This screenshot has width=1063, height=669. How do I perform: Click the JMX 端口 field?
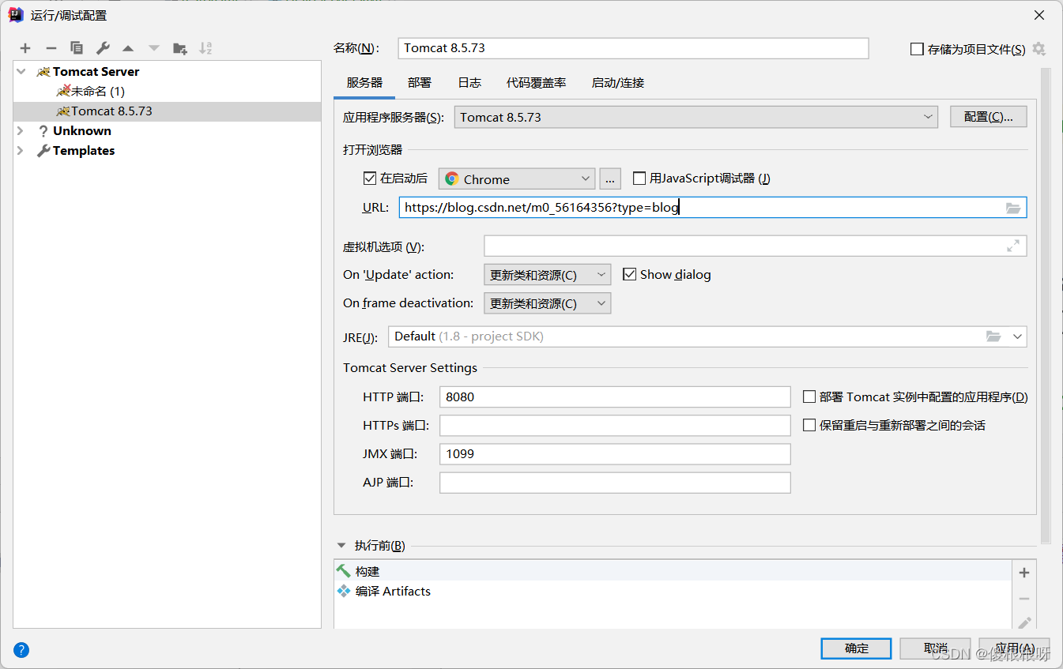tap(615, 453)
